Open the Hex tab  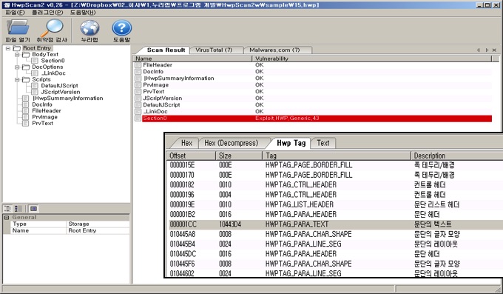186,143
